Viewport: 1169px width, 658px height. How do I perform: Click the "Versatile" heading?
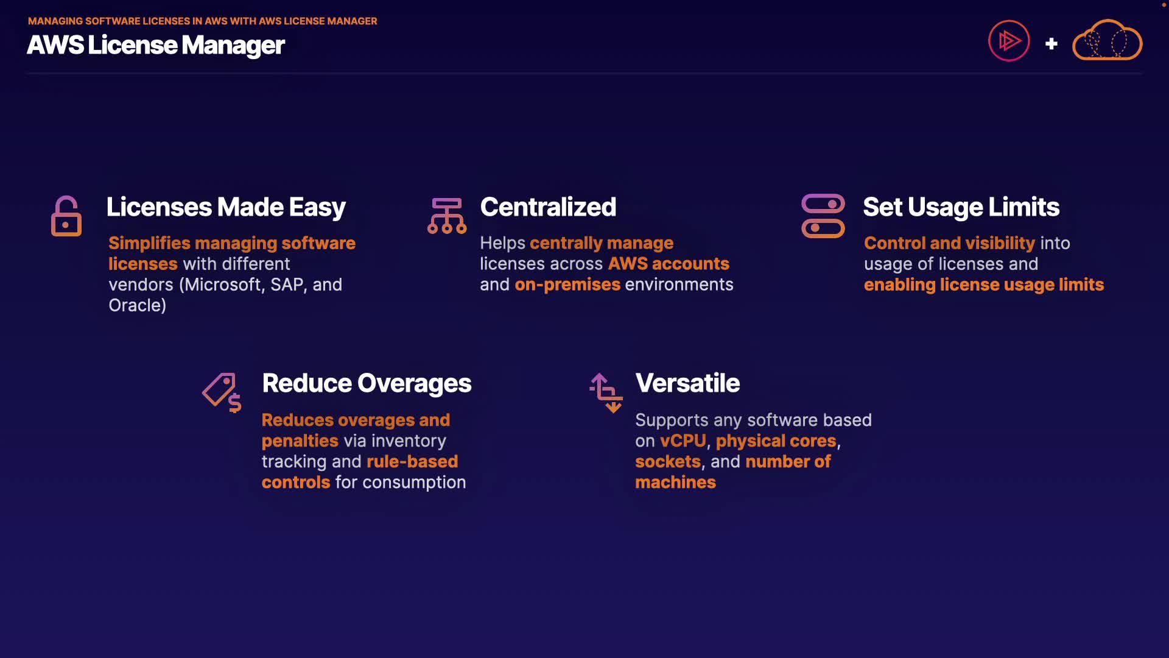687,383
